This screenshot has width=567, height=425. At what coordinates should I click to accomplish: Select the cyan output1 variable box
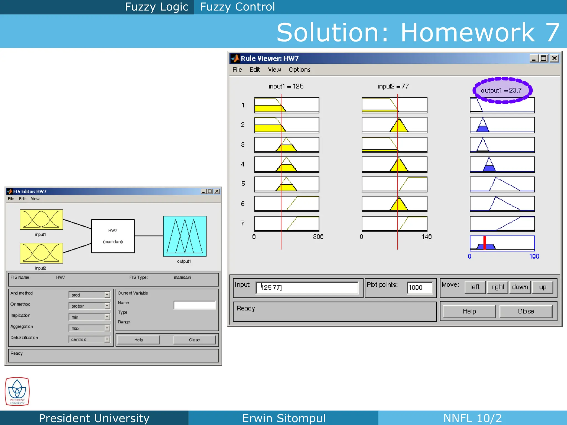tap(185, 236)
